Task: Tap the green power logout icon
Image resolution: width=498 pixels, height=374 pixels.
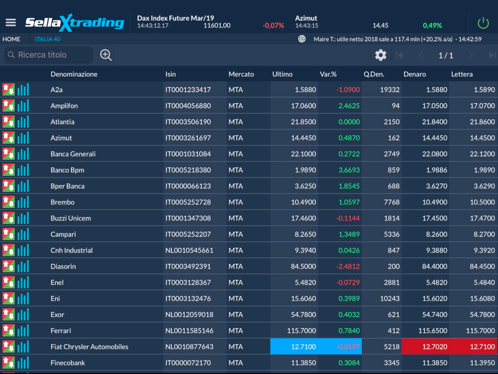Action: pos(483,23)
